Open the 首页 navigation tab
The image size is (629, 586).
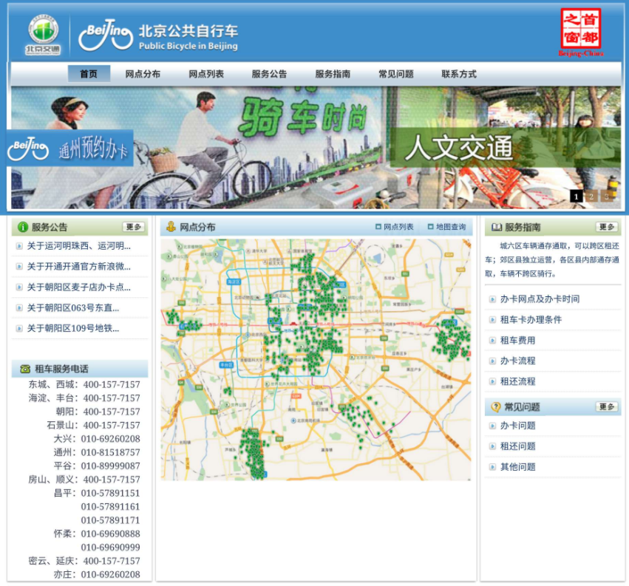(x=89, y=74)
